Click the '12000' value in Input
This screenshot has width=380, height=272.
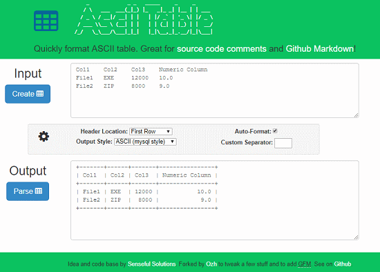140,78
